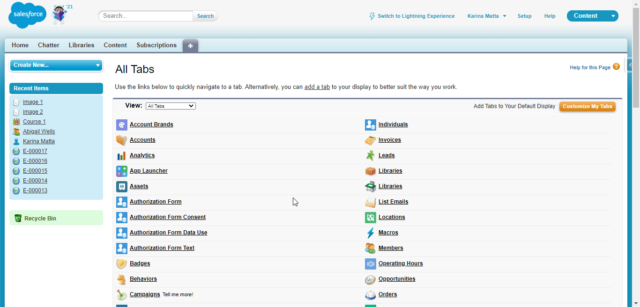Click the Authorization Form Data Use icon
The image size is (640, 307).
tap(121, 233)
